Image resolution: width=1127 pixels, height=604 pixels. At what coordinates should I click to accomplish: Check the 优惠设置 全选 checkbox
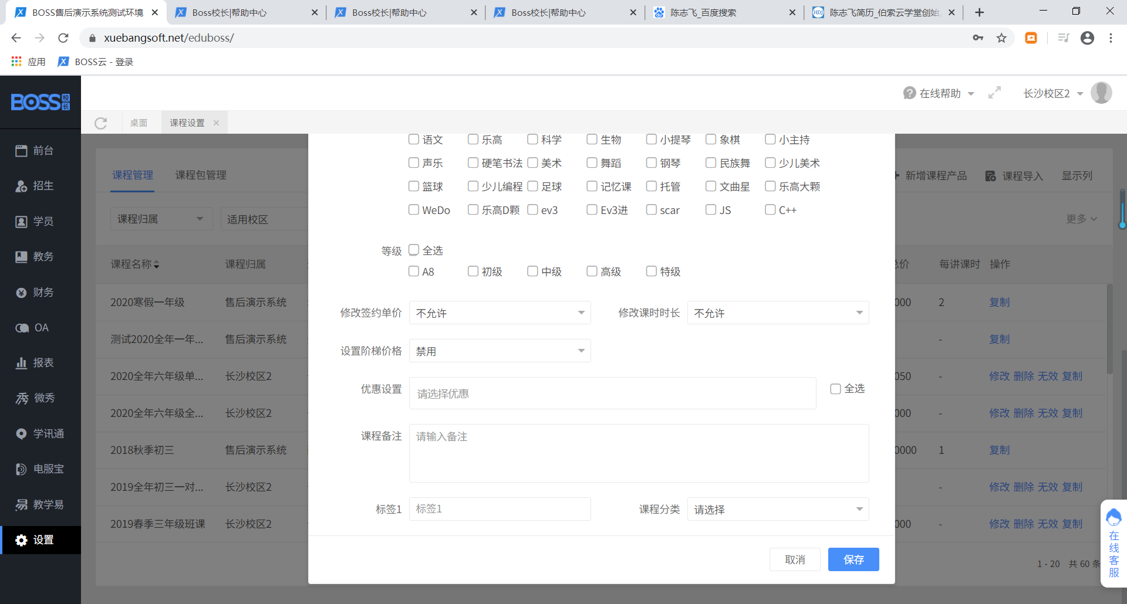[835, 389]
